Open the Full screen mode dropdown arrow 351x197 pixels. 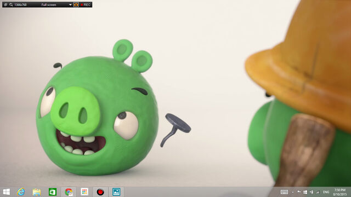(x=70, y=5)
